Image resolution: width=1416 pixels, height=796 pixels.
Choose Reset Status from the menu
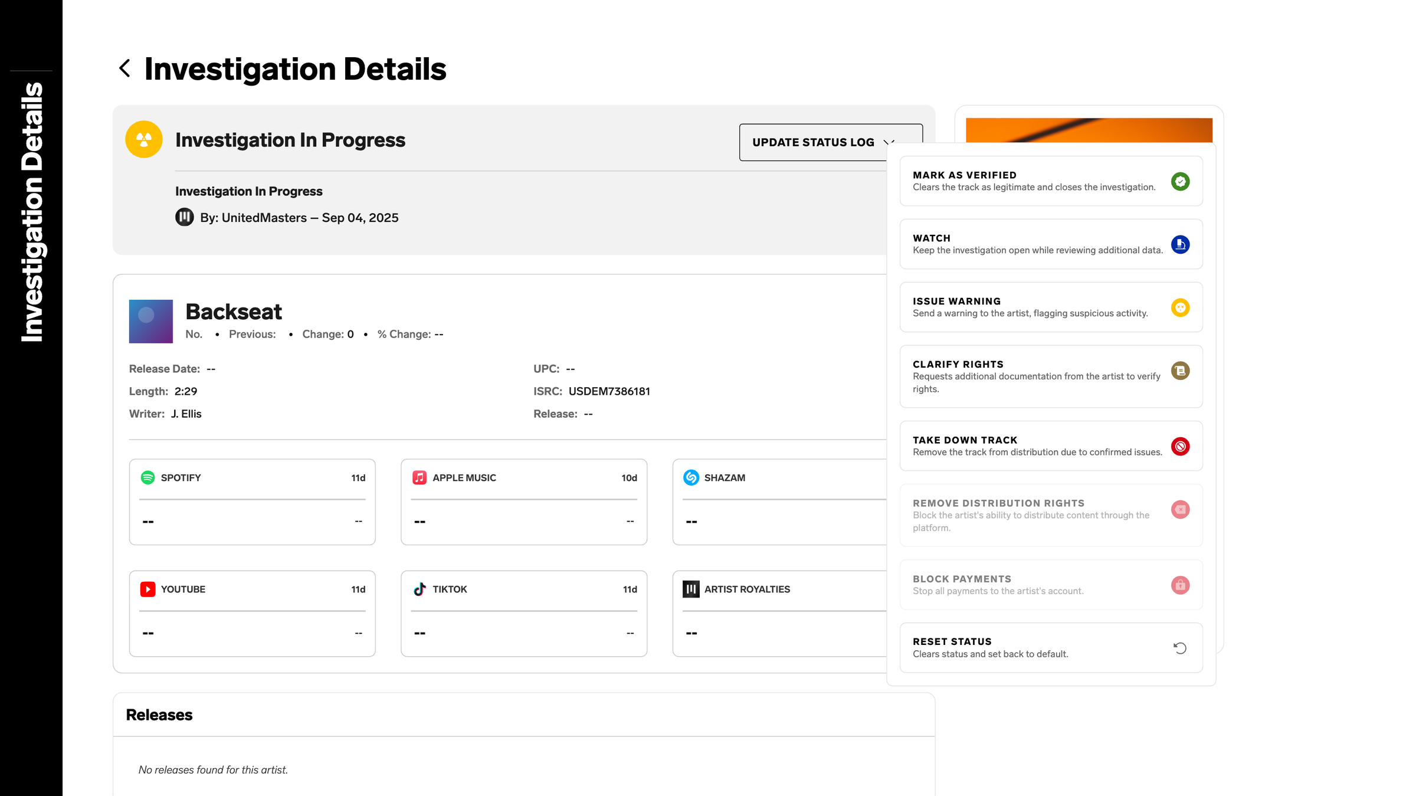point(1051,648)
